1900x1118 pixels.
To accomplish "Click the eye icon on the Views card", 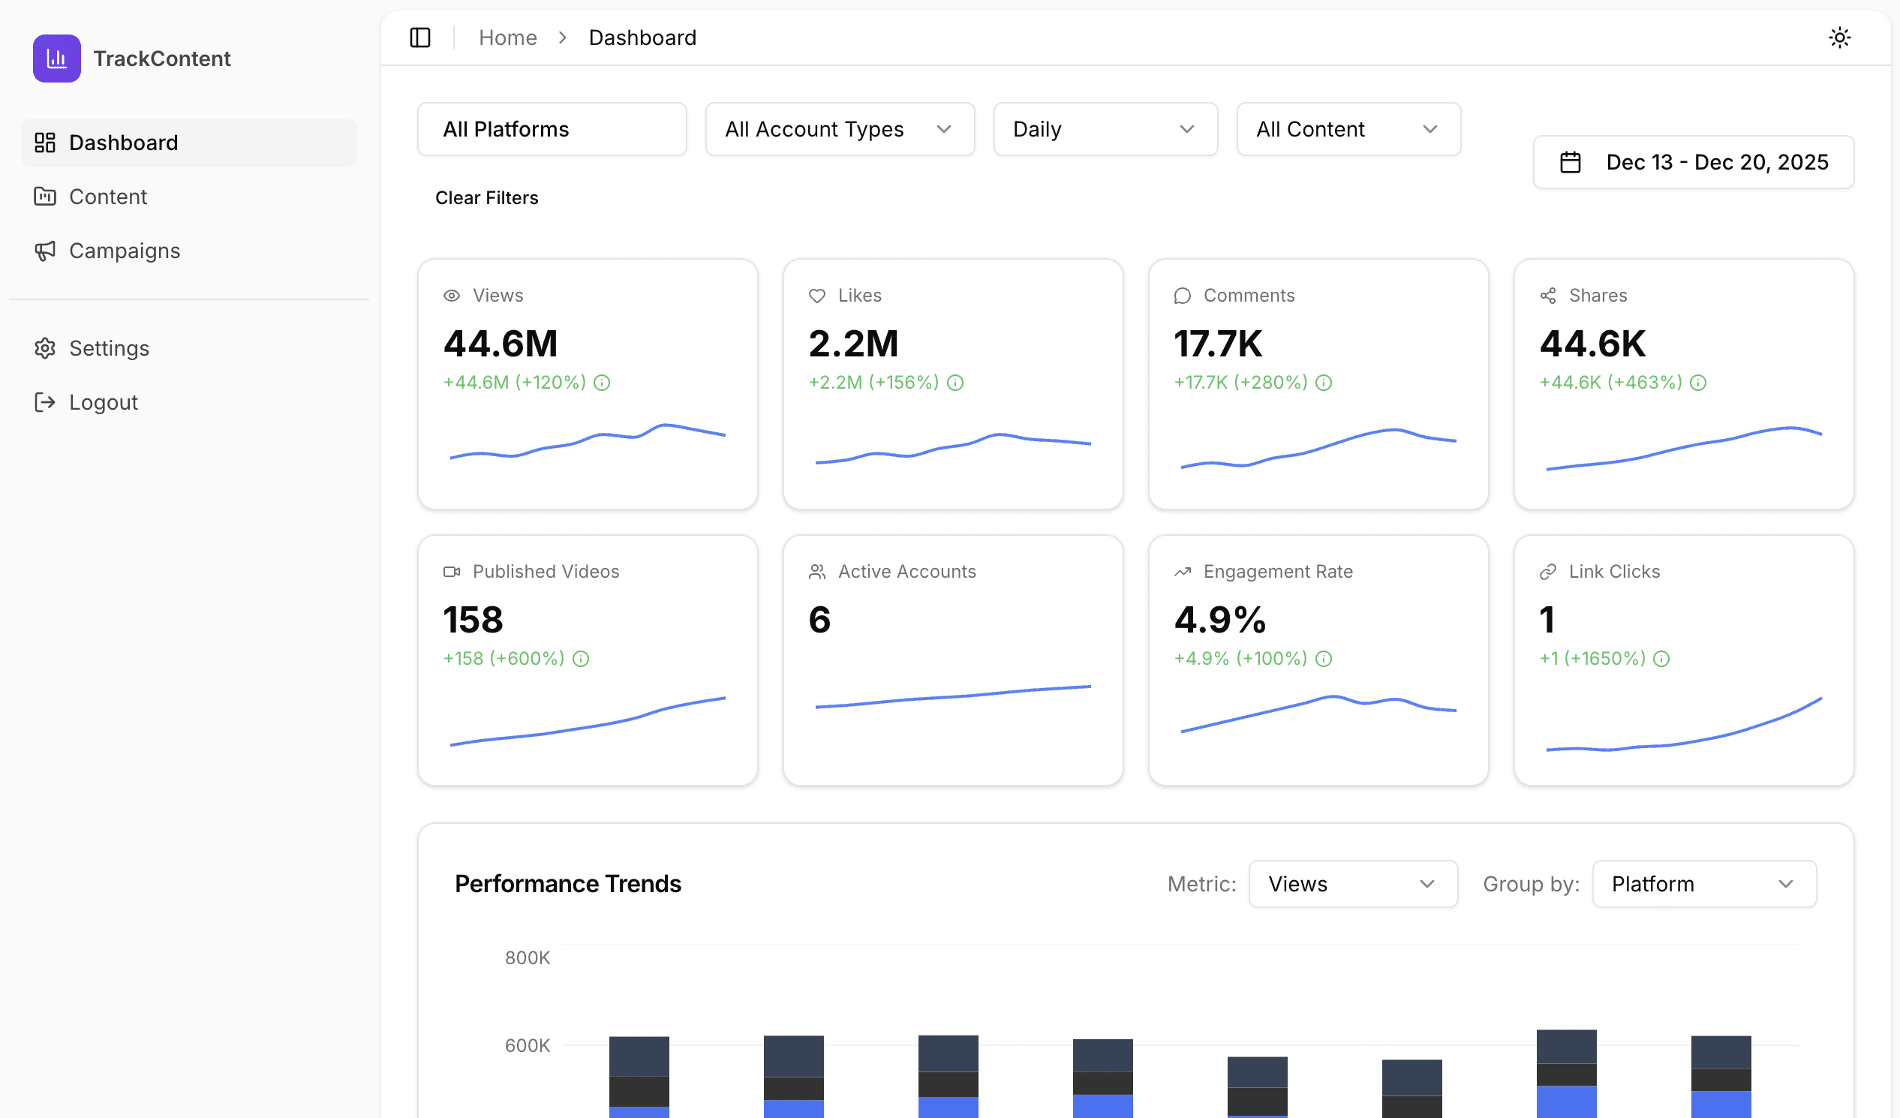I will pyautogui.click(x=452, y=296).
